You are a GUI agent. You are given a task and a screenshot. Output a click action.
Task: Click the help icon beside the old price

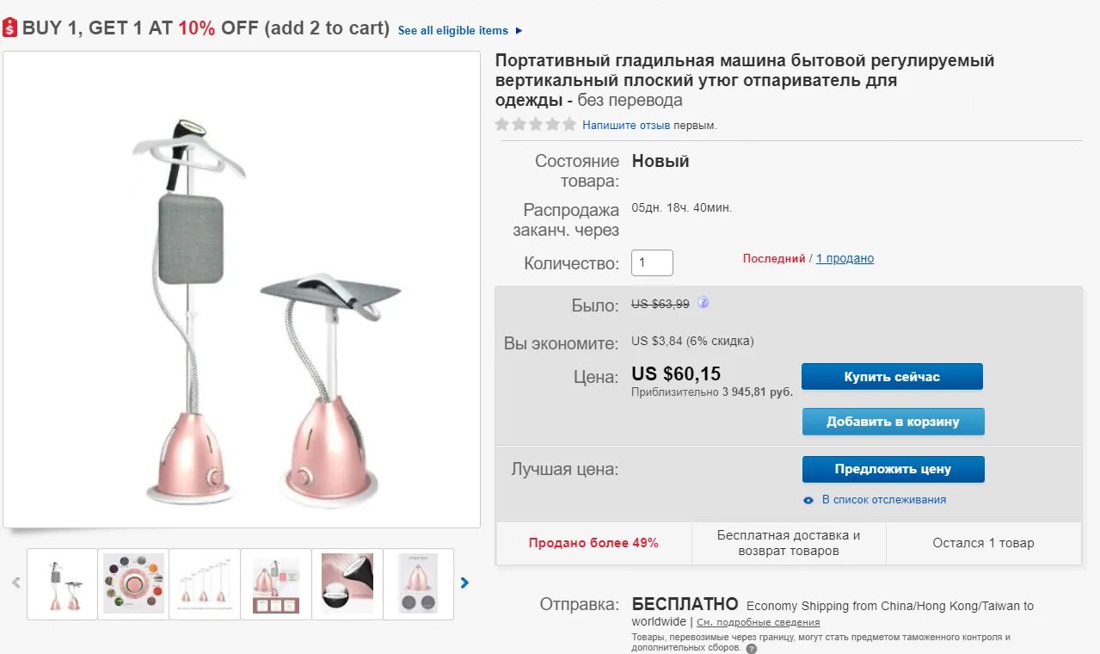click(x=703, y=303)
